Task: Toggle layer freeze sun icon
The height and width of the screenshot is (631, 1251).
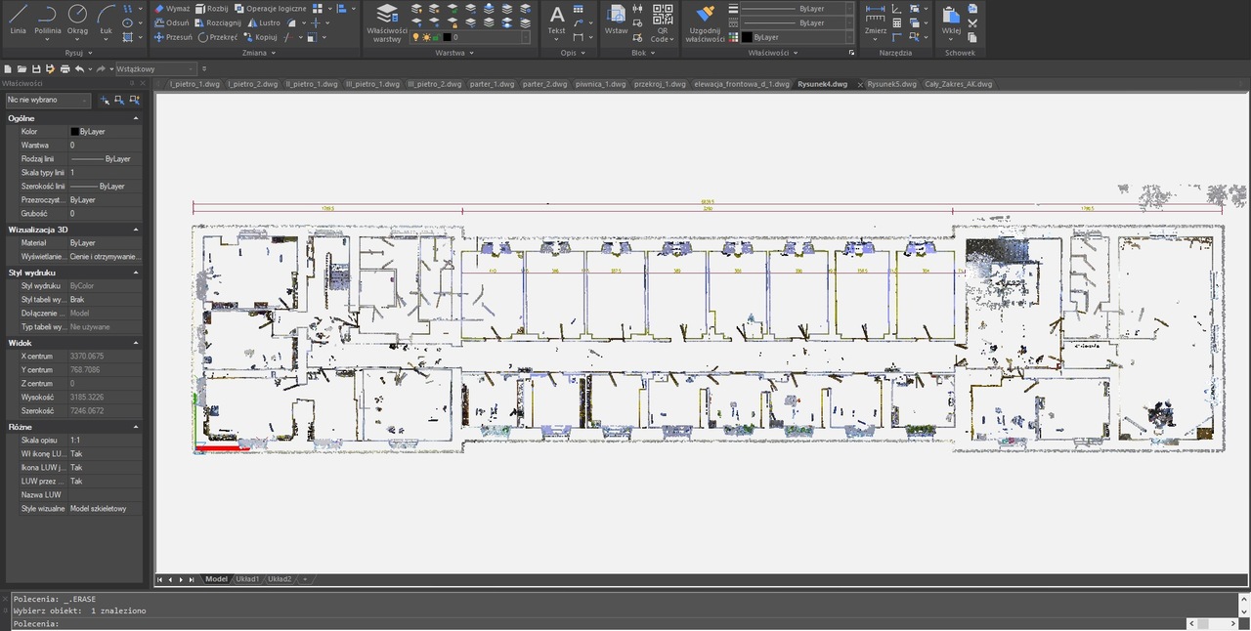Action: point(425,37)
